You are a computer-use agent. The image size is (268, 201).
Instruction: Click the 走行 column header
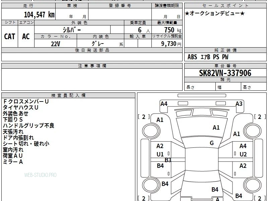point(28,6)
